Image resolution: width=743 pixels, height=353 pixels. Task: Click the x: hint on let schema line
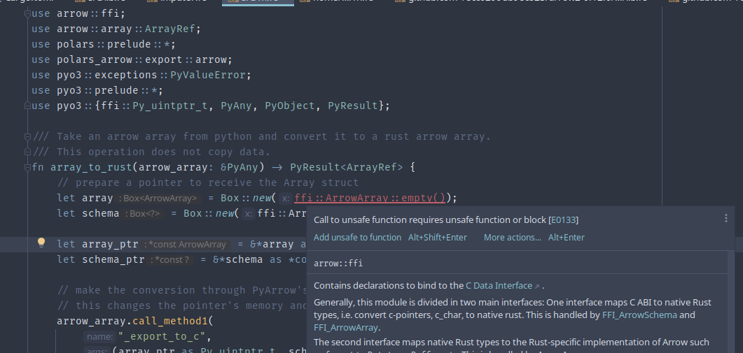pyautogui.click(x=249, y=214)
